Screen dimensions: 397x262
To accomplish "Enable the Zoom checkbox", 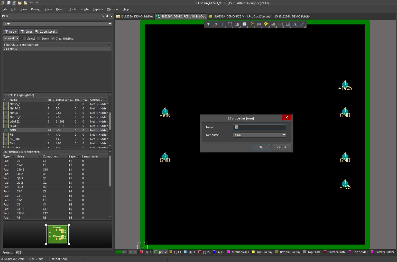I will point(39,39).
